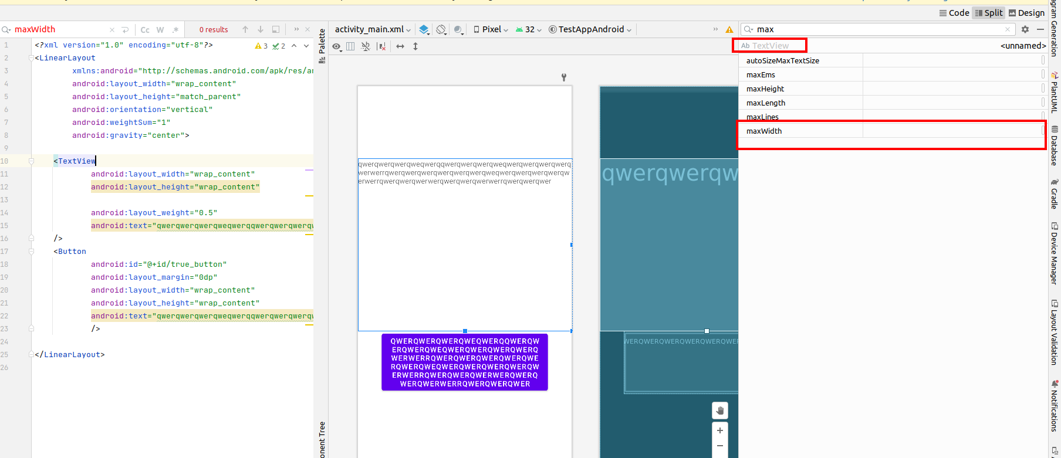
Task: Open the Notifications tool window
Action: click(x=1055, y=406)
